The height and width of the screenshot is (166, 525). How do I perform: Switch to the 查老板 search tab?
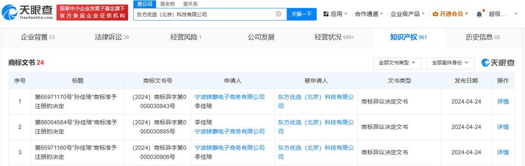[x=168, y=4]
